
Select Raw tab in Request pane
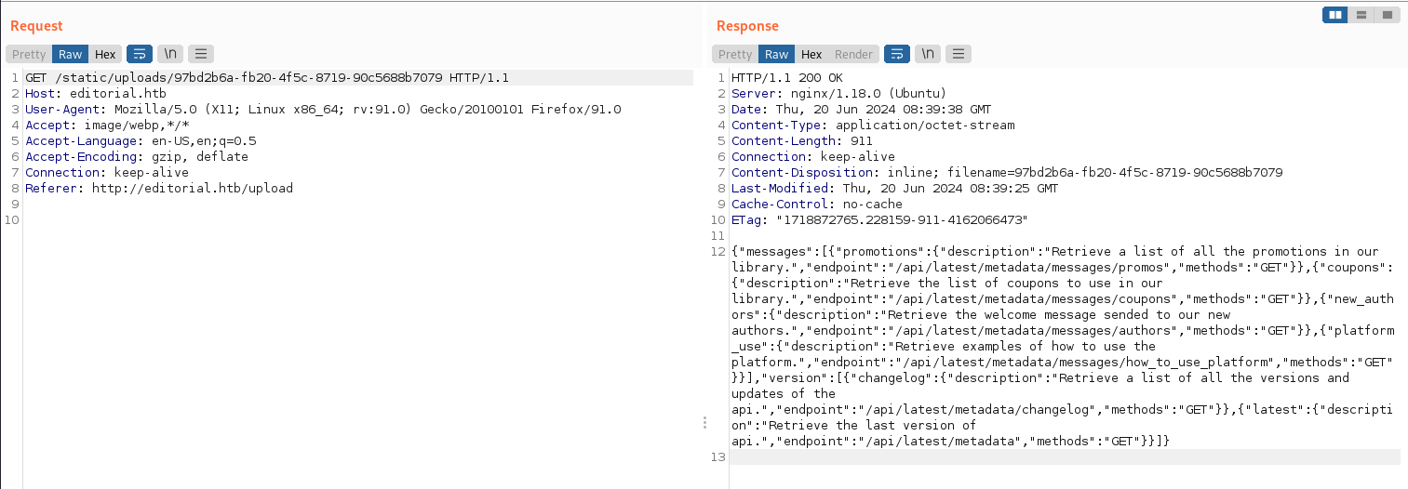tap(71, 54)
